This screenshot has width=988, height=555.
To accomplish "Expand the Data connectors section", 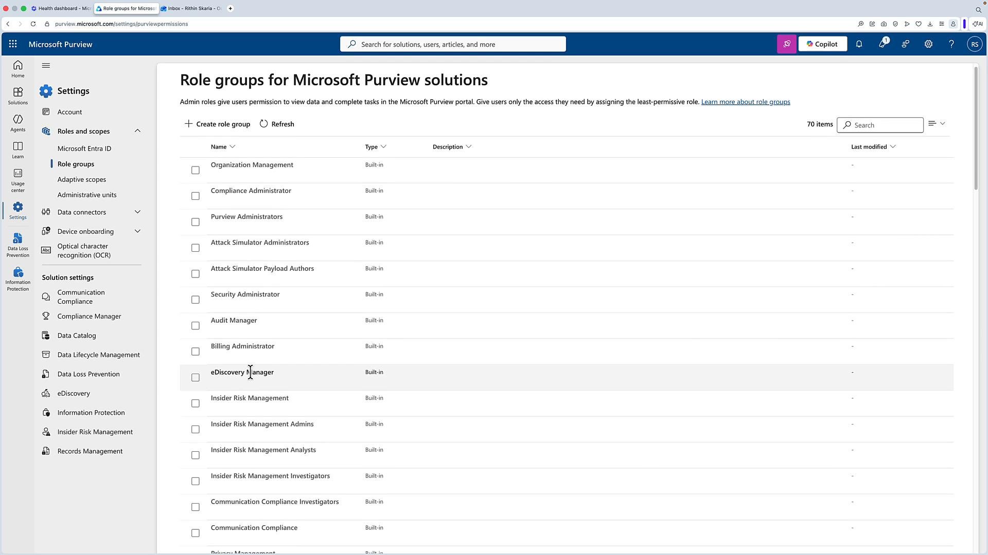I will (x=137, y=212).
